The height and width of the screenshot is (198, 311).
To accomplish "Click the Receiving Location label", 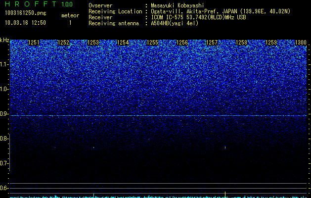I will [115, 11].
